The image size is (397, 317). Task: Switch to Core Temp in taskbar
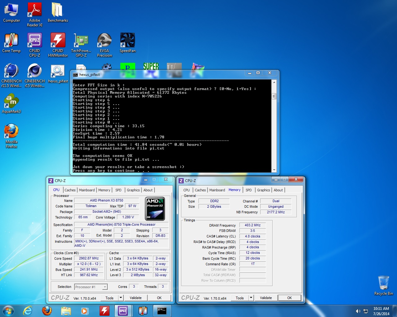pyautogui.click(x=143, y=311)
